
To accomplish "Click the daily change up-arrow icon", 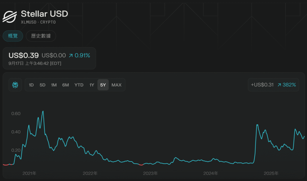I will pos(70,55).
